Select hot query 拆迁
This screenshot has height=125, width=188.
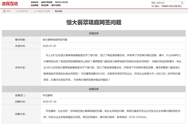pyautogui.click(x=180, y=6)
